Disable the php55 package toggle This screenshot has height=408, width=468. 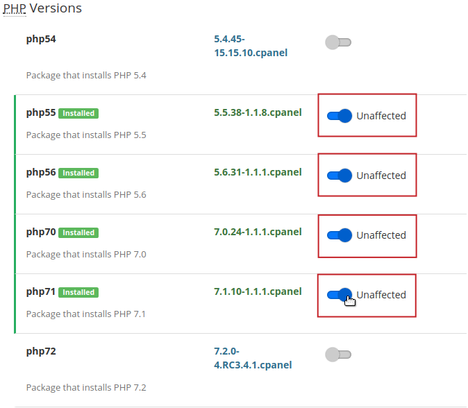(x=340, y=117)
